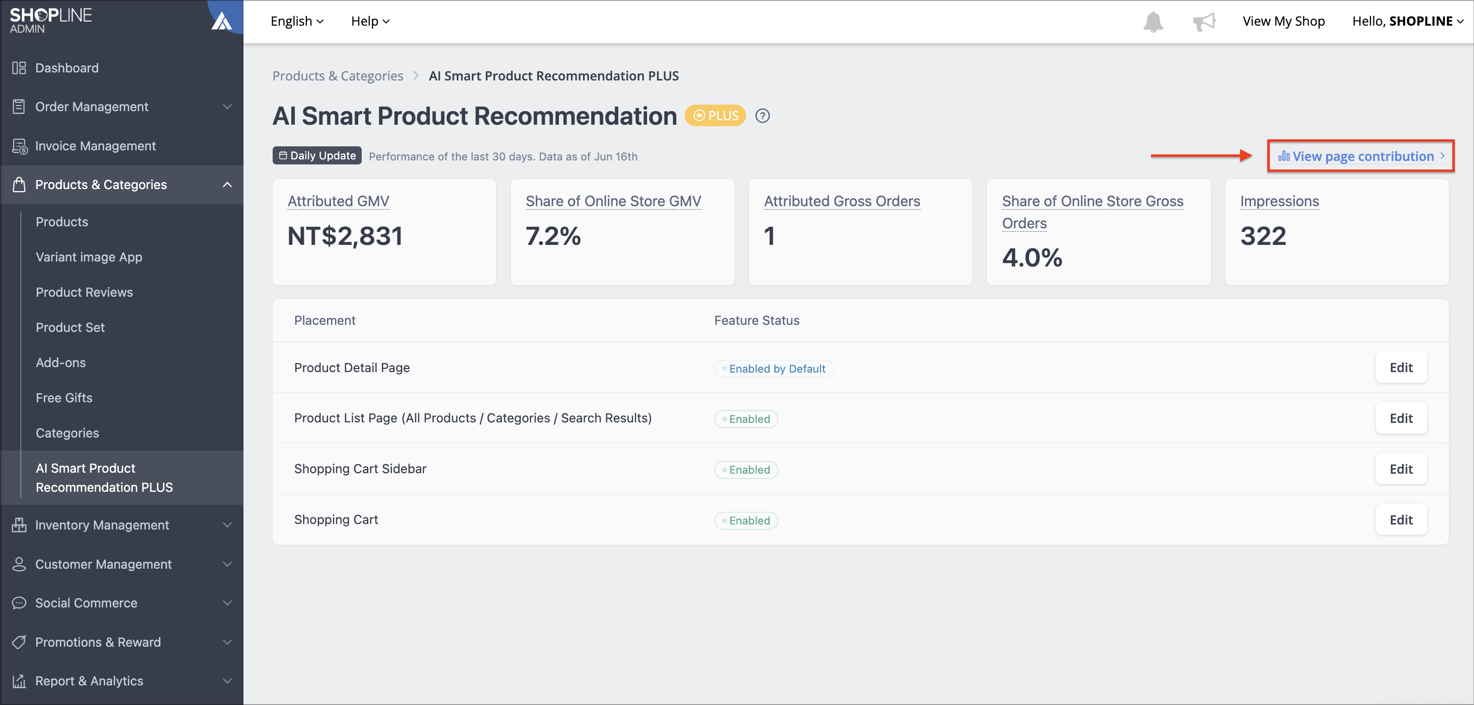
Task: Click the Dashboard sidebar icon
Action: pos(19,68)
